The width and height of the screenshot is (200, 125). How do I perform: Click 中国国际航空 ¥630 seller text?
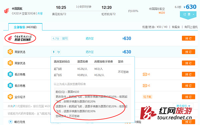[x=157, y=11]
